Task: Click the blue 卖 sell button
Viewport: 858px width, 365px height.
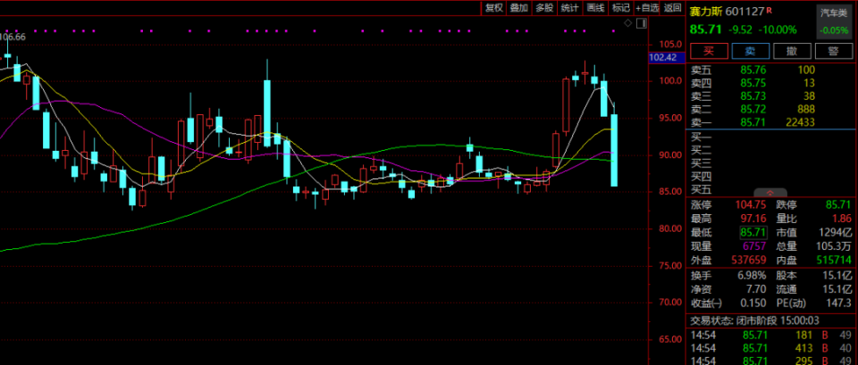Action: tap(750, 51)
